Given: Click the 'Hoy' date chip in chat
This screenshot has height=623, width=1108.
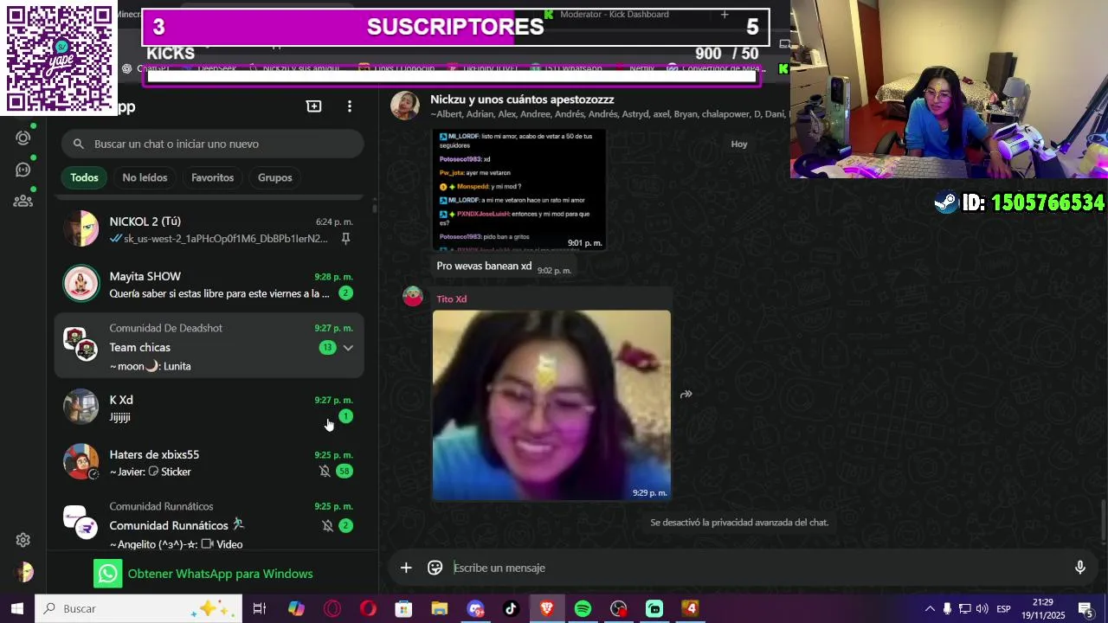Looking at the screenshot, I should coord(739,144).
